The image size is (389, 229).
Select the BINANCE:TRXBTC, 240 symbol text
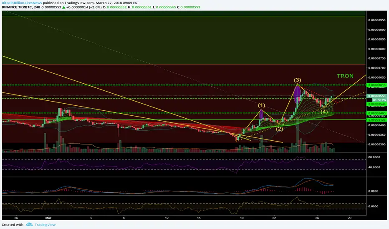tap(21, 7)
